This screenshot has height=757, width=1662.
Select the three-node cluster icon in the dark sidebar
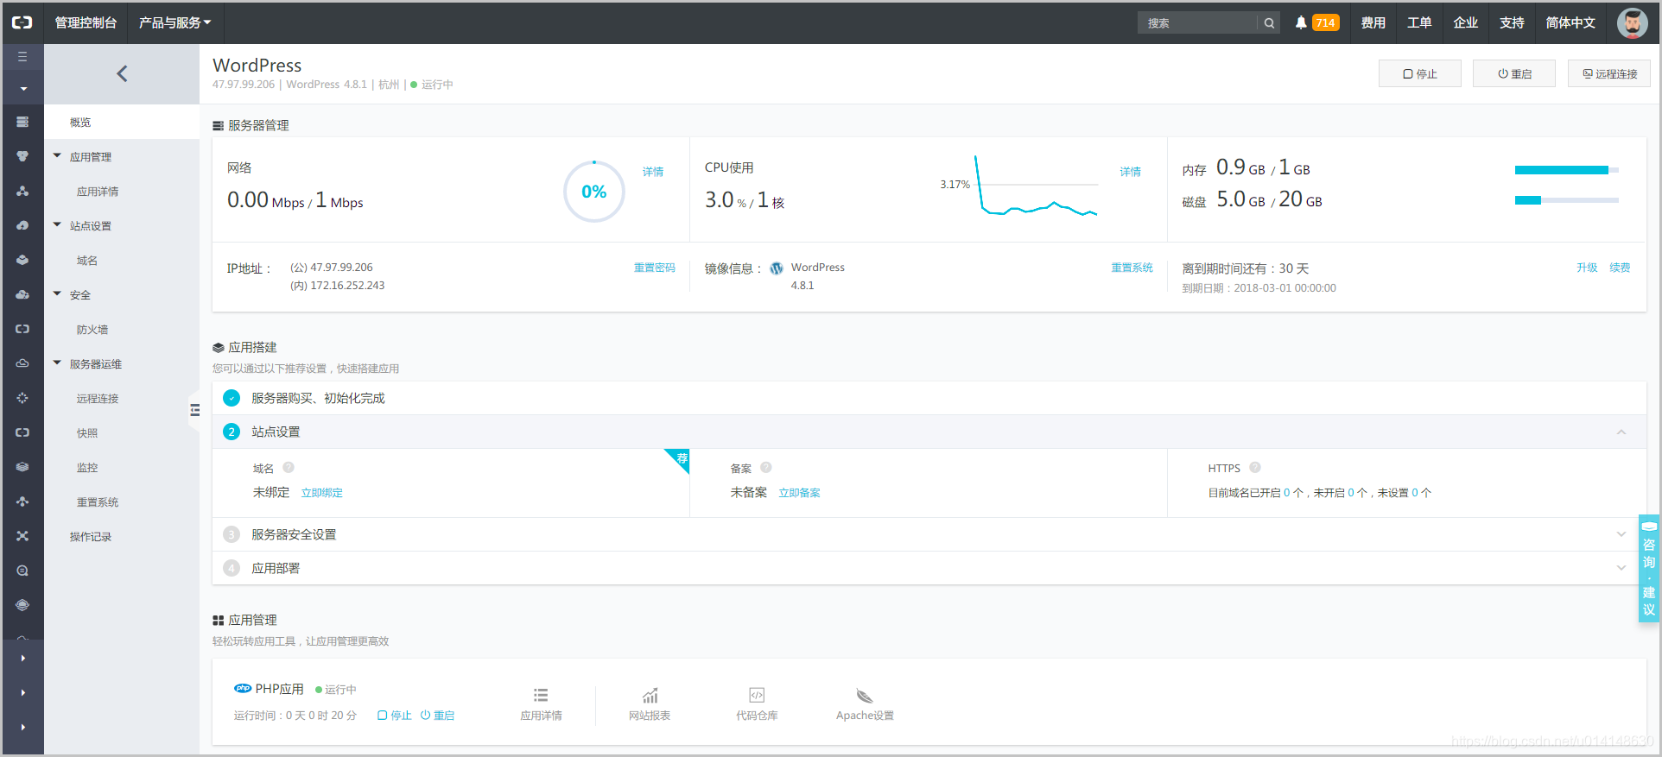tap(22, 191)
